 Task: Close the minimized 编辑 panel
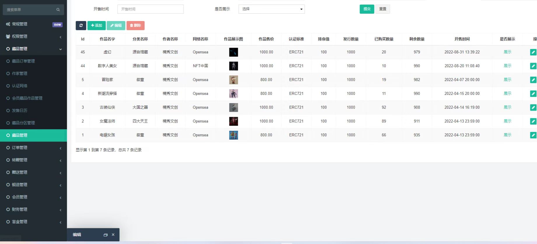[113, 235]
